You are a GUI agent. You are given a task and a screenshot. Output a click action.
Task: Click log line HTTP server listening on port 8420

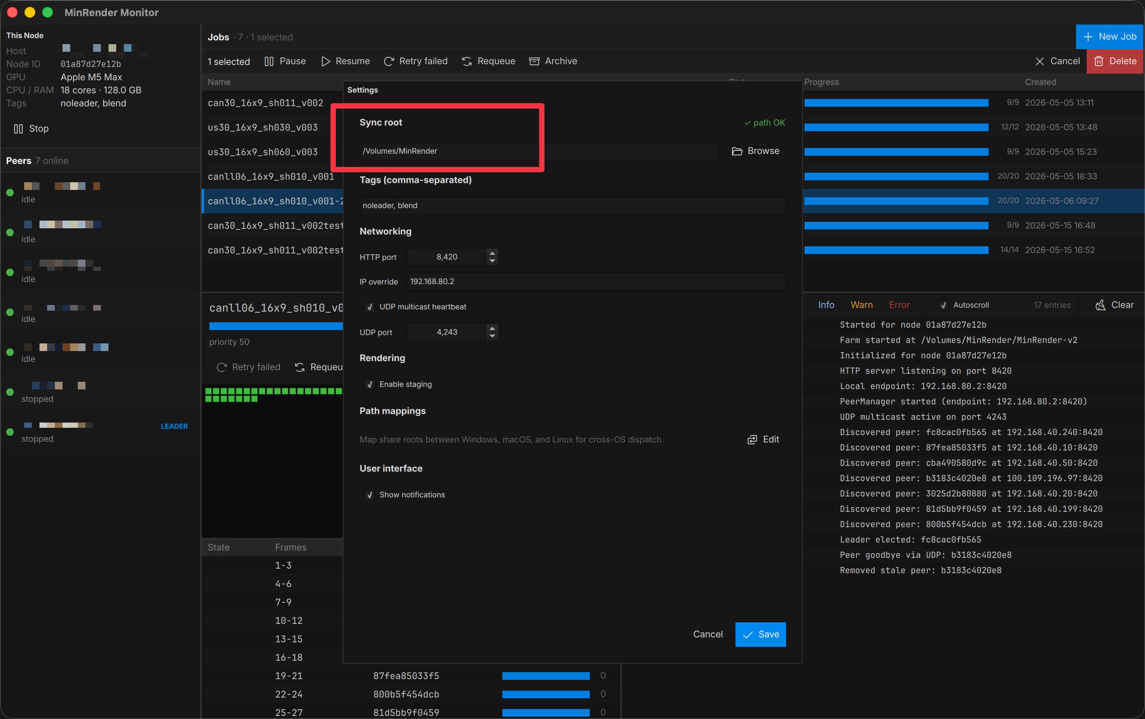925,371
